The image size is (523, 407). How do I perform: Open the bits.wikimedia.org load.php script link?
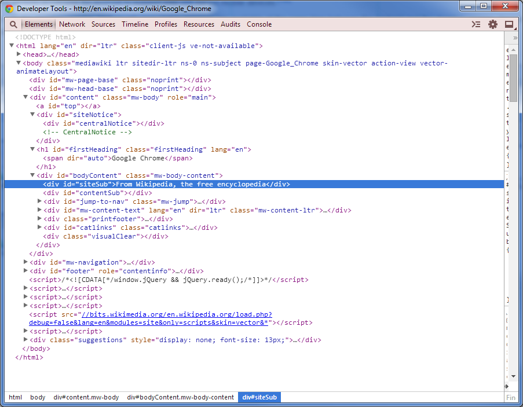tap(151, 318)
